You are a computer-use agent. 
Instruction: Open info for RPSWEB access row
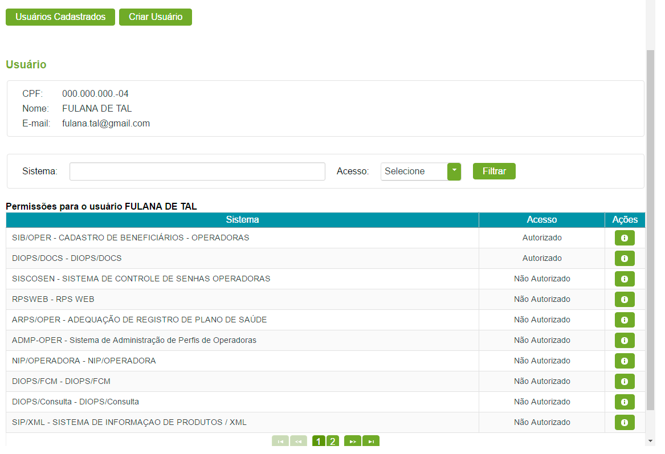[x=624, y=299]
